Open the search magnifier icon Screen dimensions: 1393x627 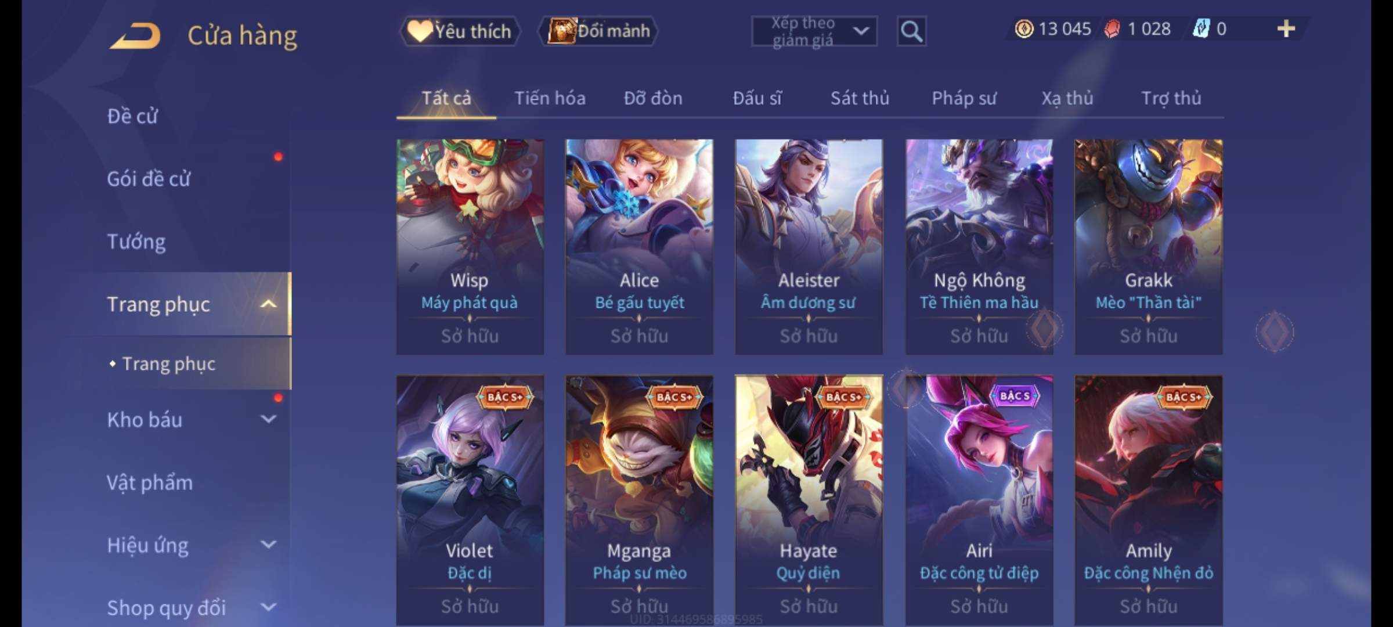click(911, 31)
